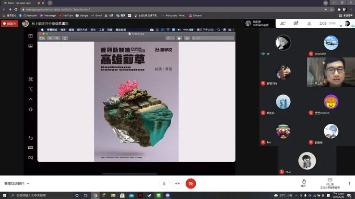
Task: Select the yoyo0901 participant tile
Action: (x=331, y=43)
